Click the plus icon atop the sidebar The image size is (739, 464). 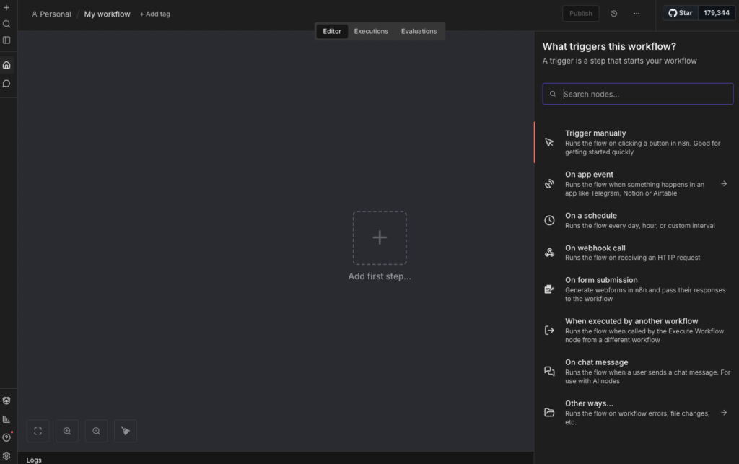(x=6, y=7)
